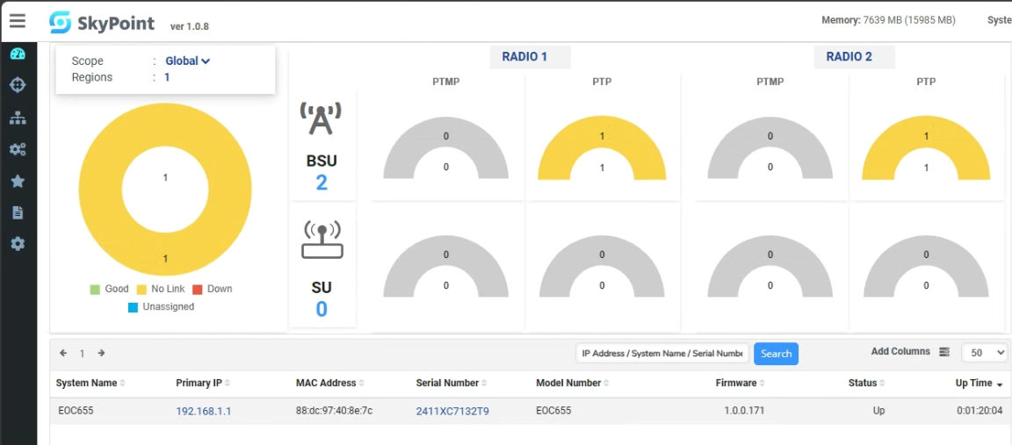1012x445 pixels.
Task: Open the hamburger navigation menu
Action: (x=18, y=20)
